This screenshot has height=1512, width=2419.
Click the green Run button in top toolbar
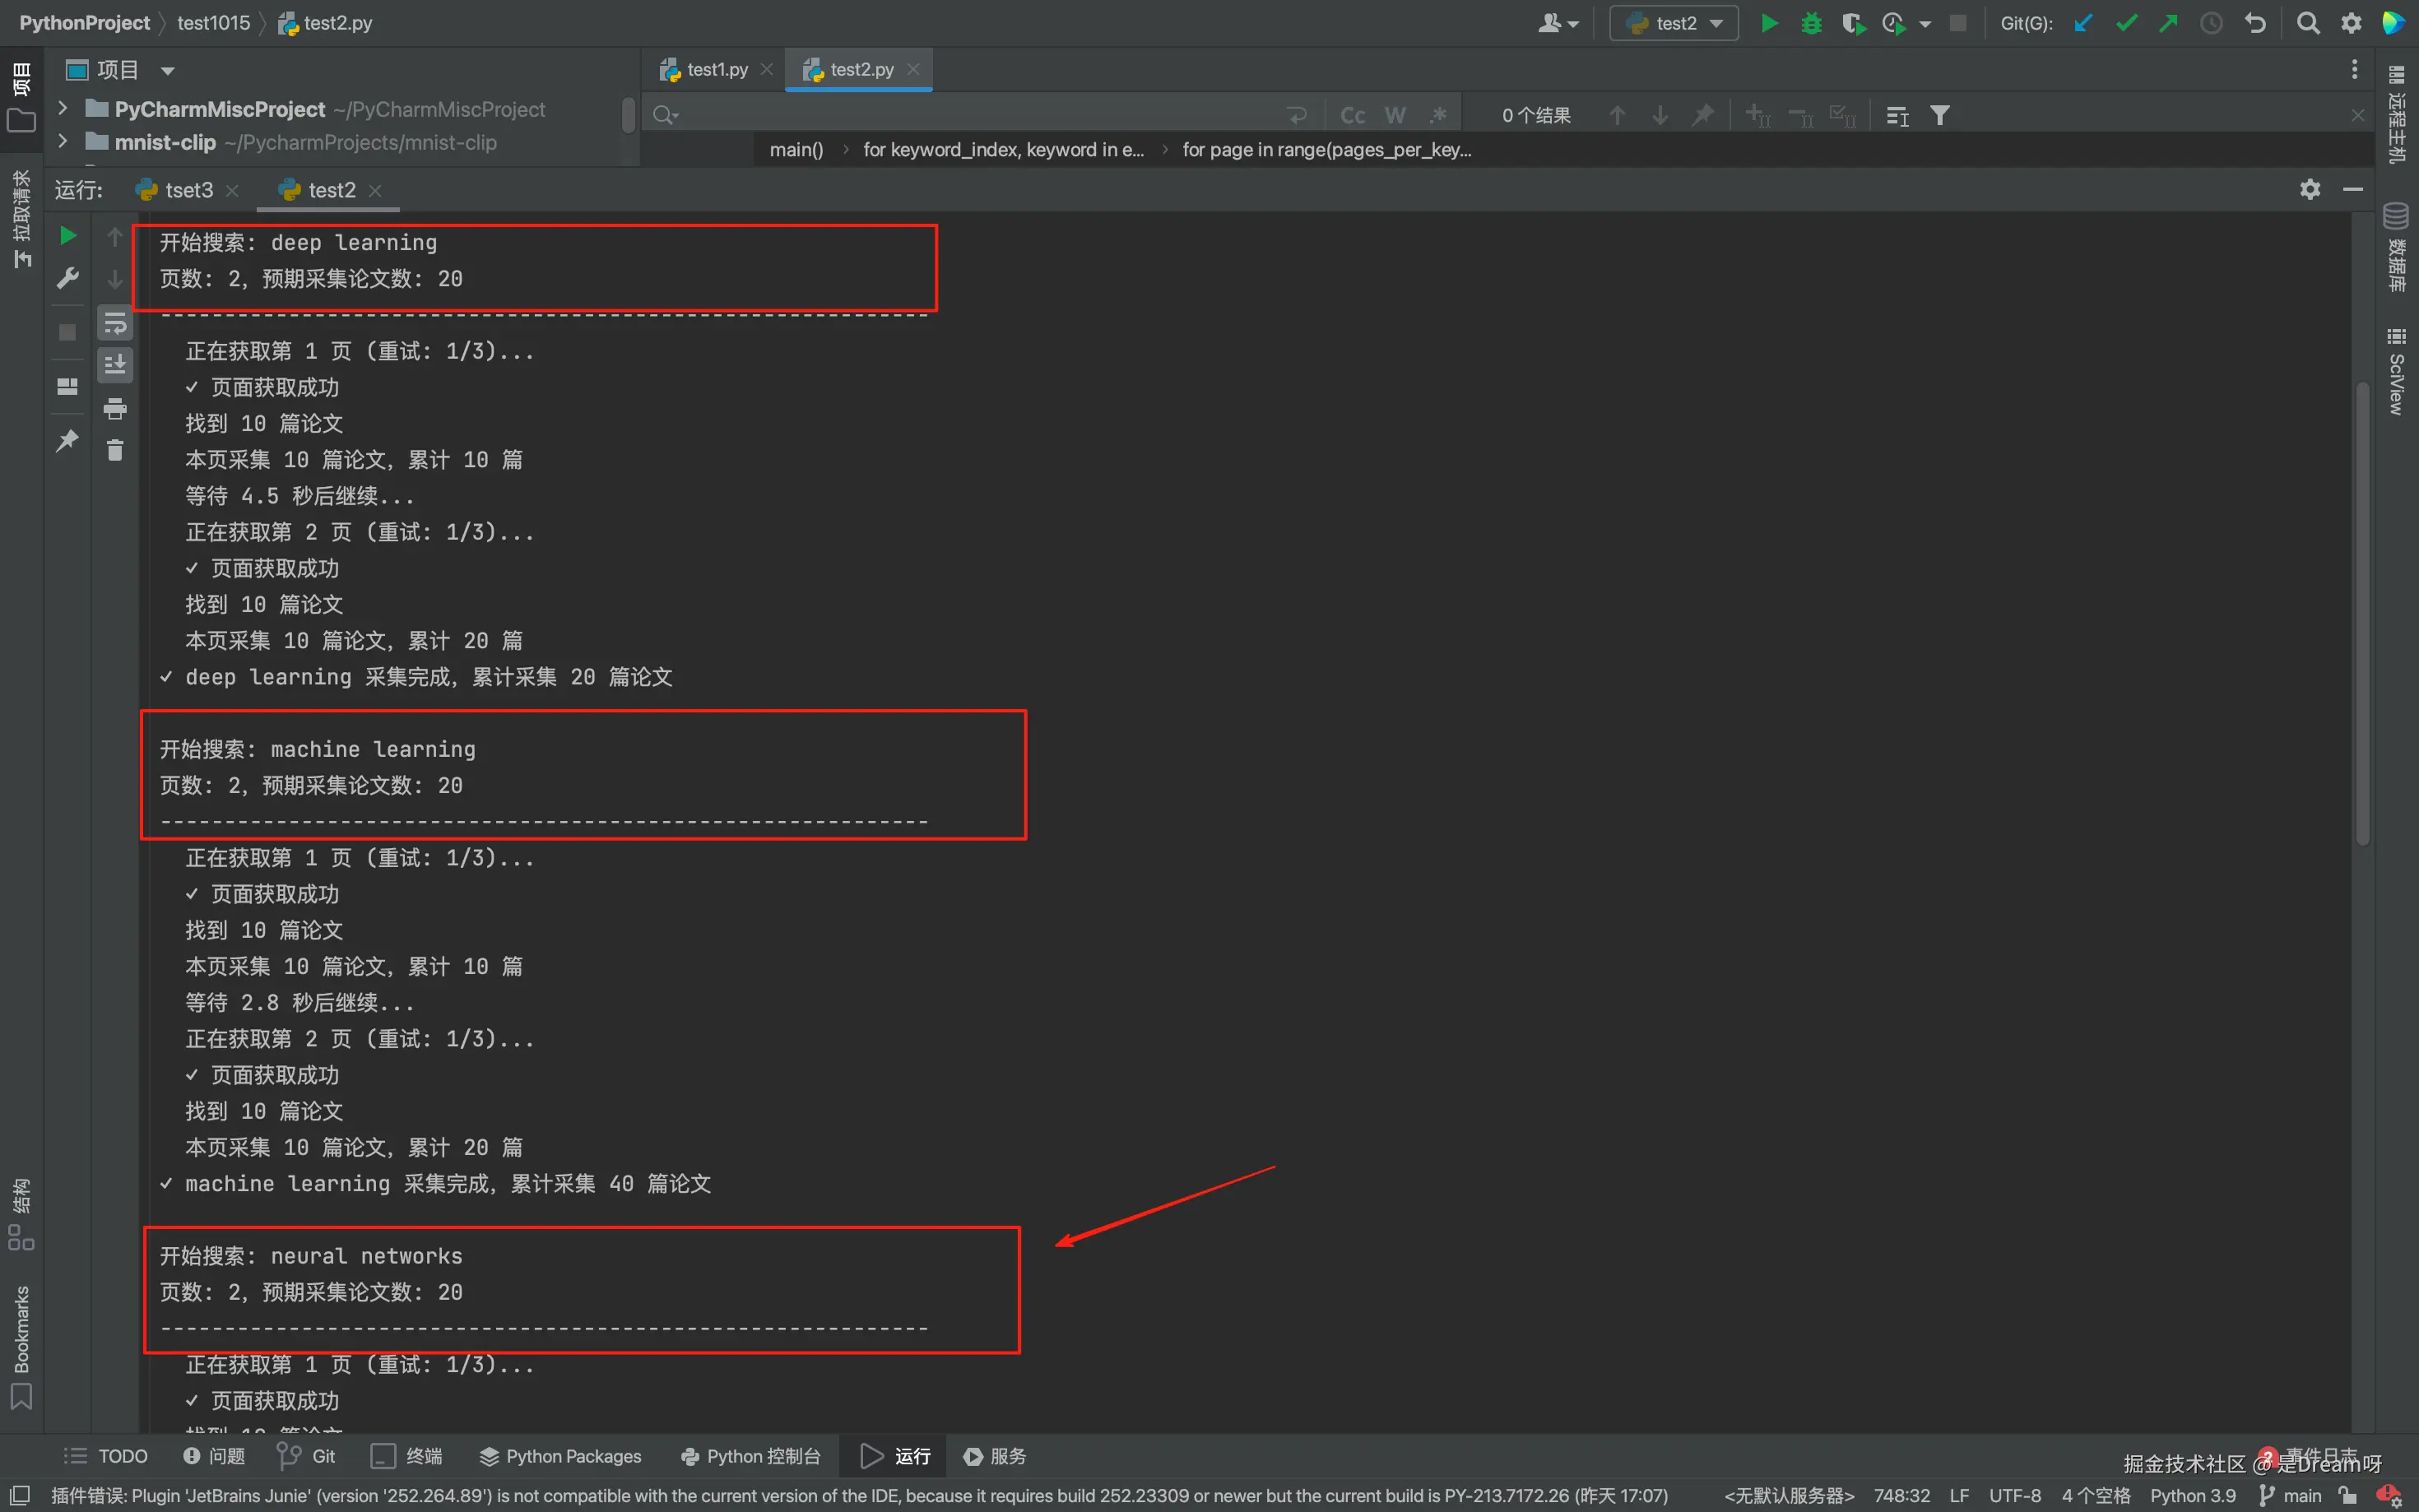pos(1769,23)
